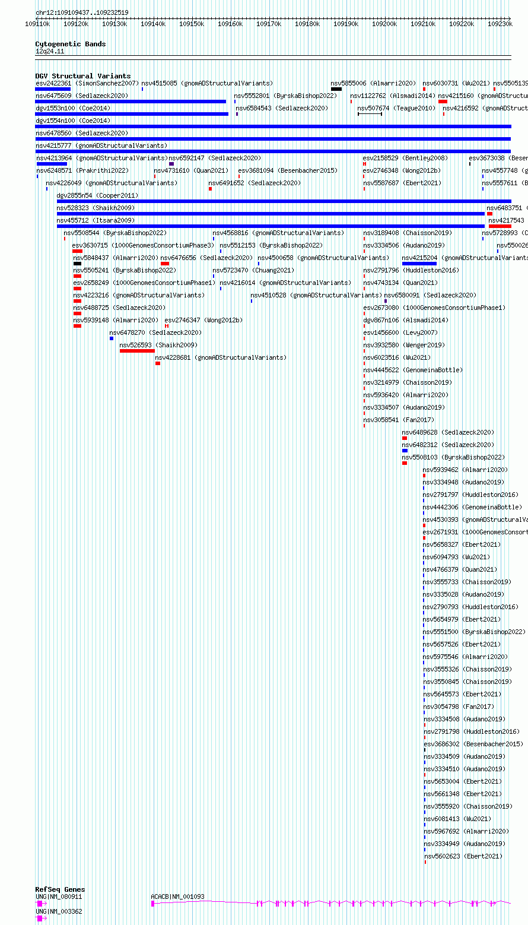Viewport: 528px width, 925px height.
Task: Open esv2158529 Bentley2008 variant
Action: 405,158
